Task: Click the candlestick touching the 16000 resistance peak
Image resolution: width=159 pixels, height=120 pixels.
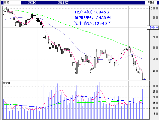Action: pos(129,47)
